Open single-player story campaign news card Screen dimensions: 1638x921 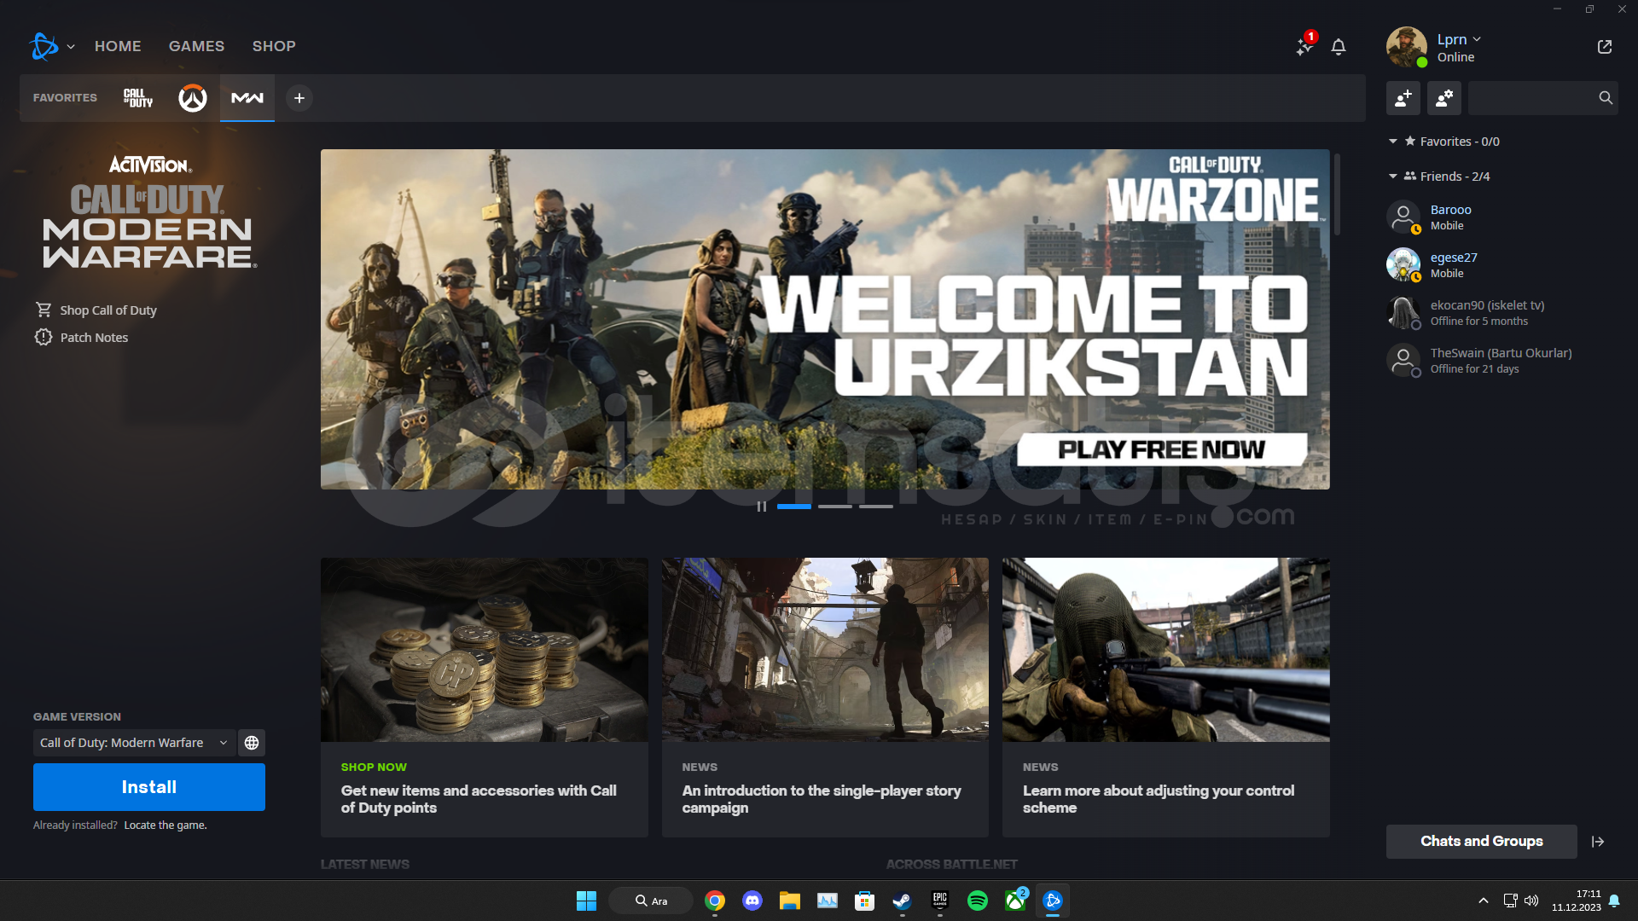click(825, 698)
